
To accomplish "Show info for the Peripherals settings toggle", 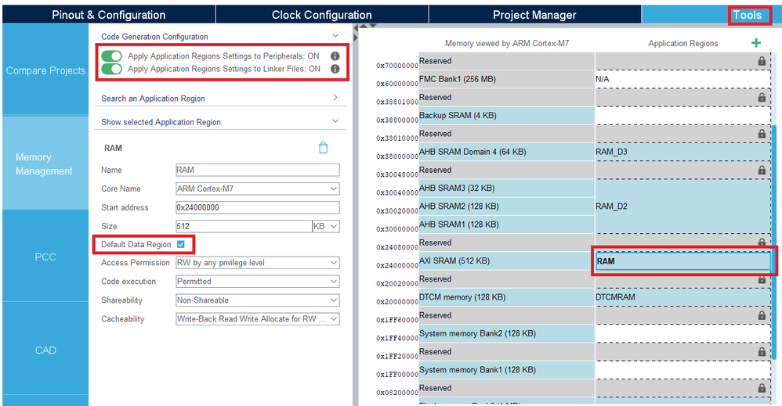I will click(335, 56).
